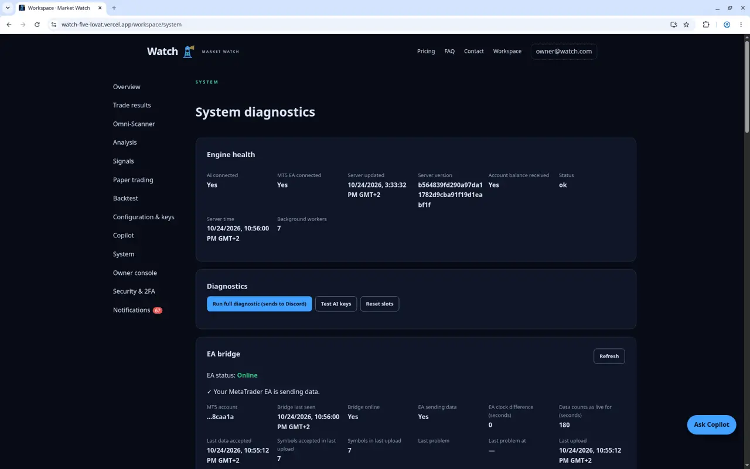Run full diagnostic (sends to Discord)
750x469 pixels.
pos(259,304)
